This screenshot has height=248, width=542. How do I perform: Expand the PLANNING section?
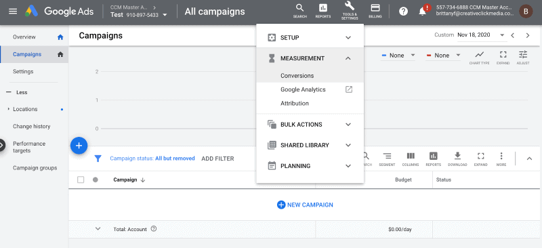(x=310, y=166)
